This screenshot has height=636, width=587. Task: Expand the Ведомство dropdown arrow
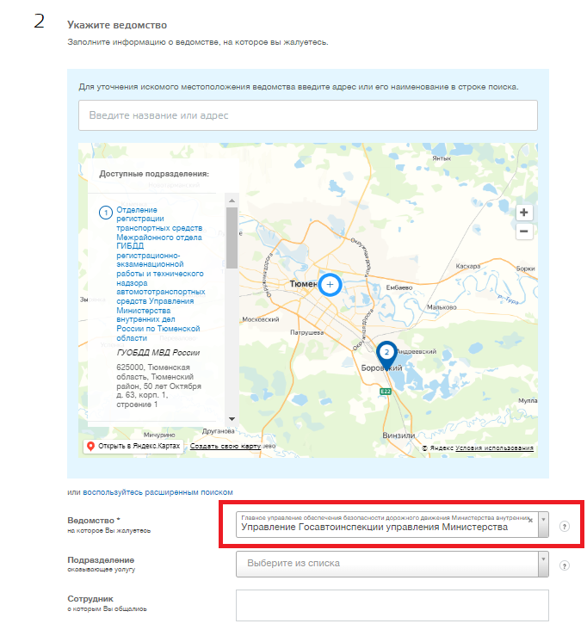543,522
